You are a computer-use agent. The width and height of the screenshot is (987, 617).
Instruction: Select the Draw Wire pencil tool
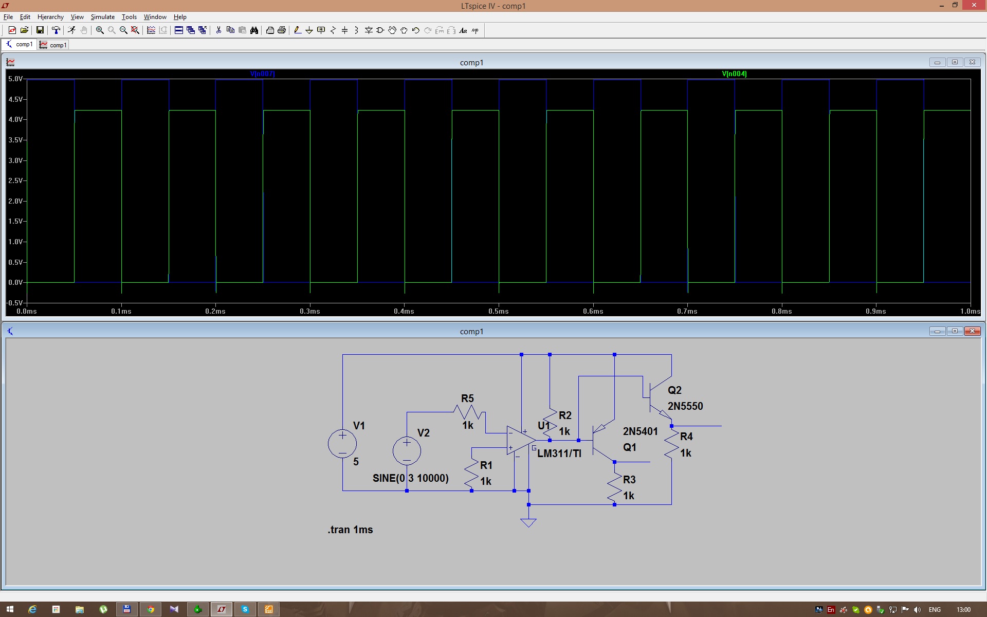298,30
